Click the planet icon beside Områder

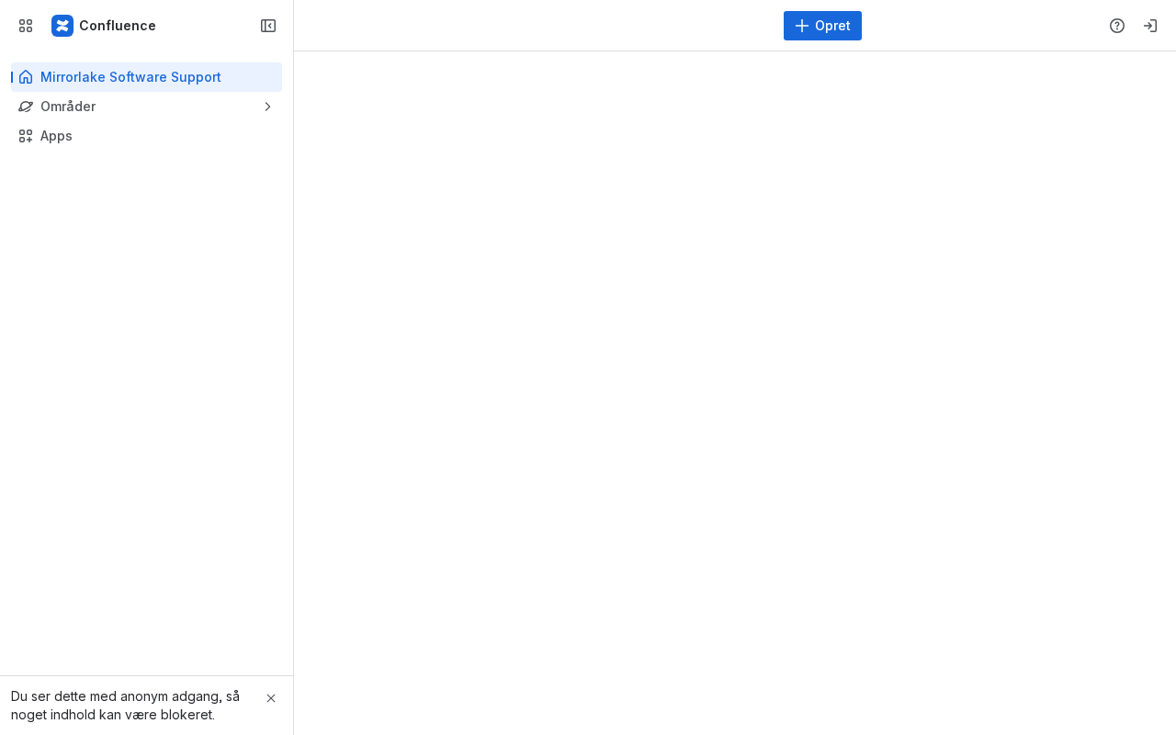coord(26,107)
